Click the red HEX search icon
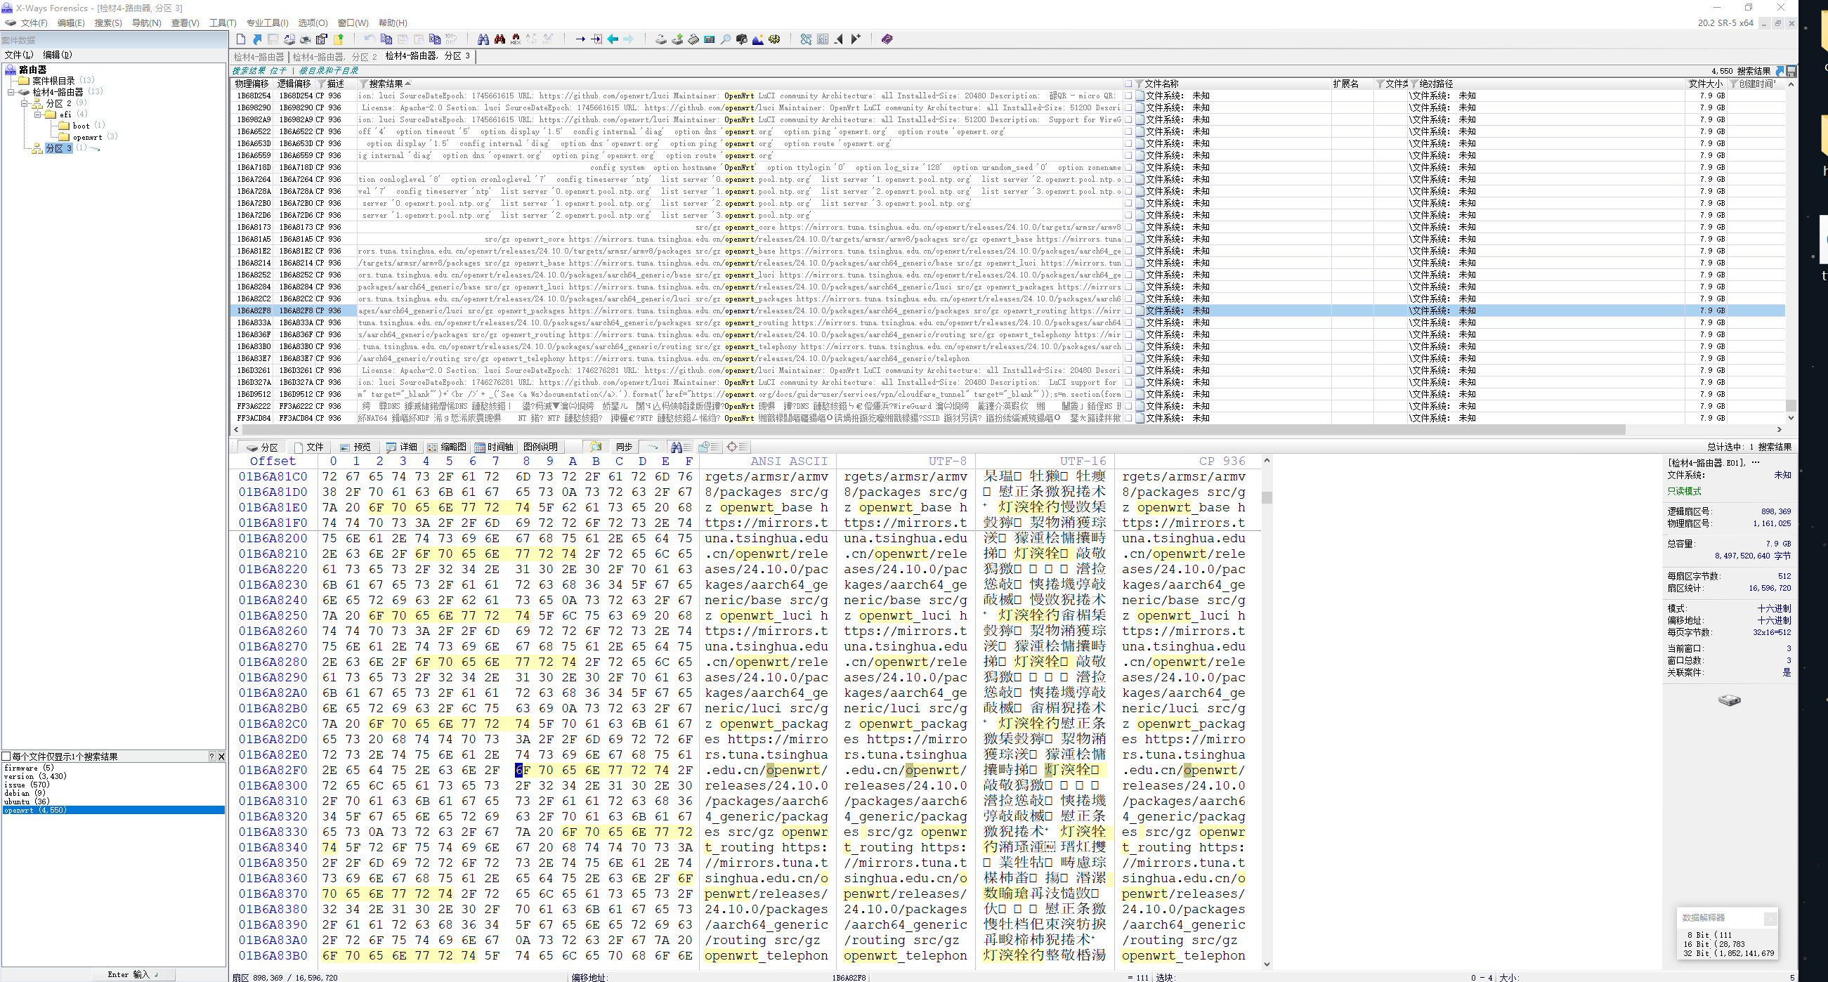The image size is (1828, 982). pos(516,39)
